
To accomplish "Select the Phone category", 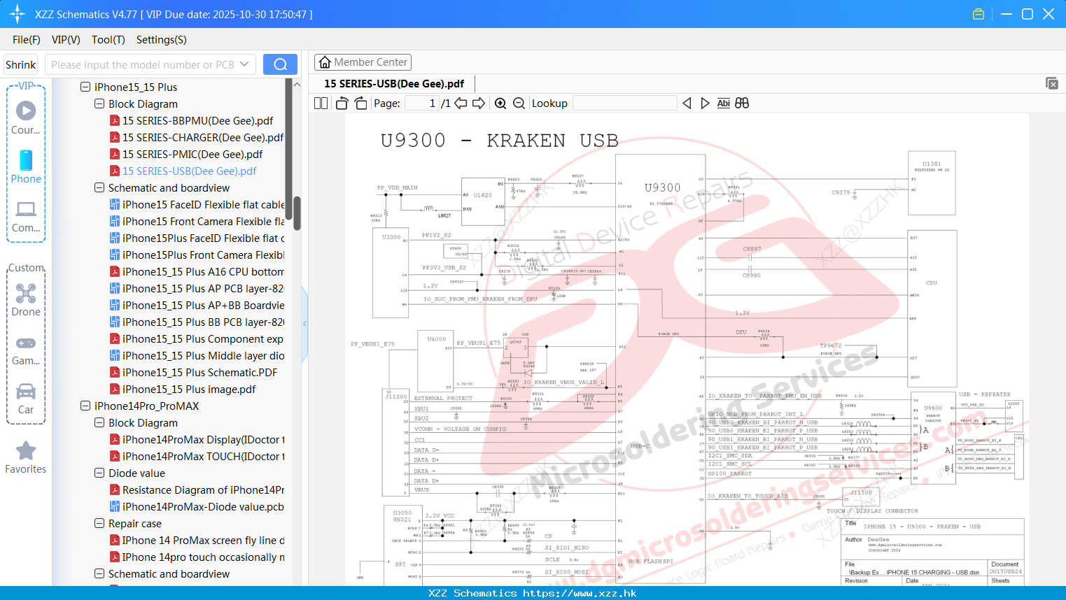I will (x=26, y=166).
